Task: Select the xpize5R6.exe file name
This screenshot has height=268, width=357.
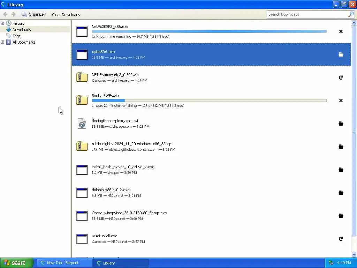Action: [x=103, y=52]
